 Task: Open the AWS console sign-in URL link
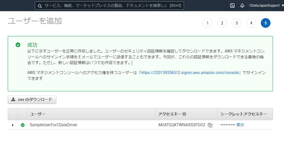(x=190, y=73)
